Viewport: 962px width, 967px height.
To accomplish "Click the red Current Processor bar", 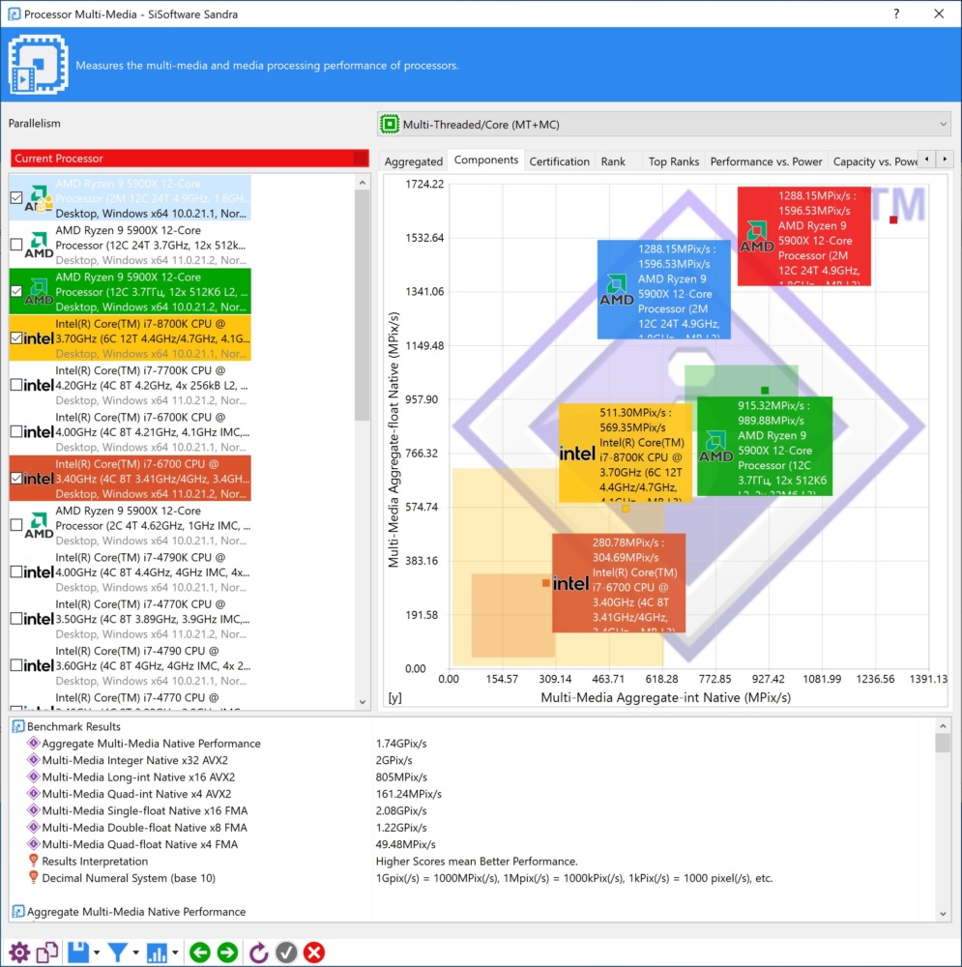I will 189,158.
